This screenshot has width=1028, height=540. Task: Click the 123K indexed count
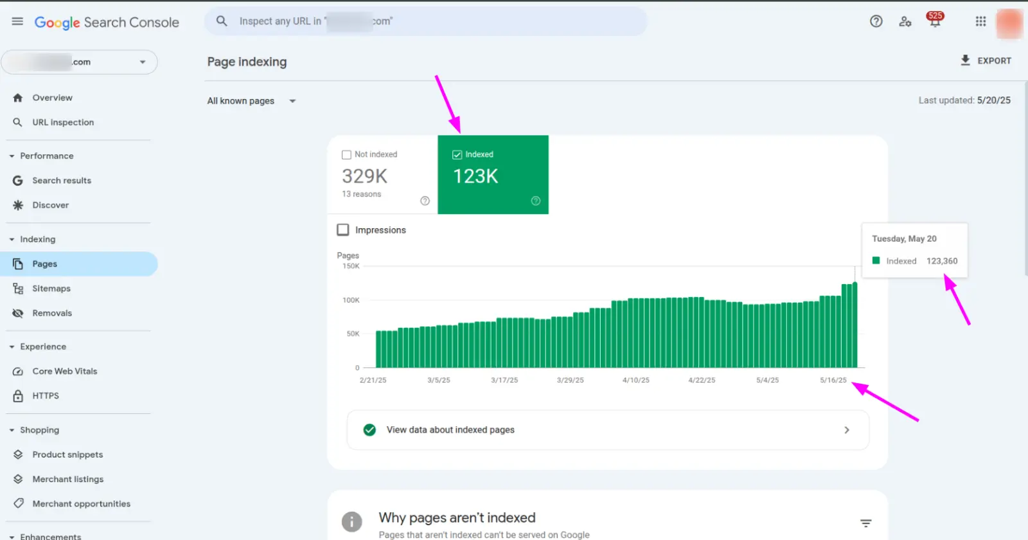click(475, 176)
